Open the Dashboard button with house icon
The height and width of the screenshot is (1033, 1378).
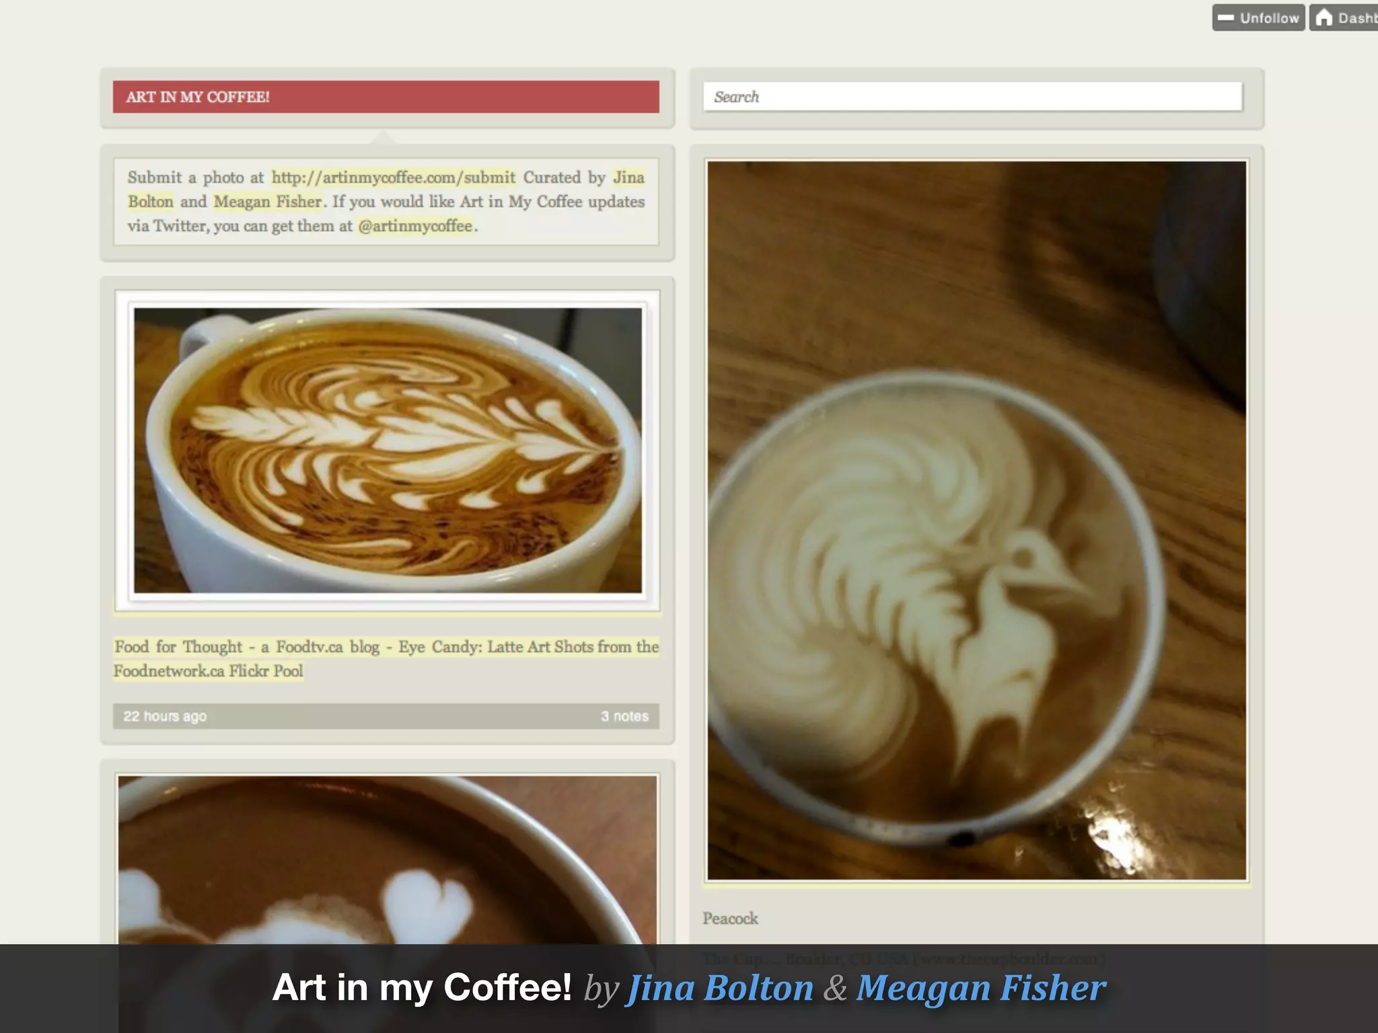pyautogui.click(x=1344, y=18)
